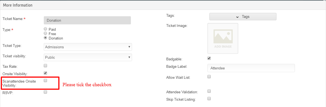The height and width of the screenshot is (107, 326).
Task: Click the Ticket Name Donation field
Action: pos(87,20)
